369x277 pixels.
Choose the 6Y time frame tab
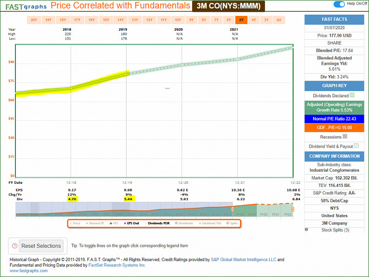coord(229,20)
